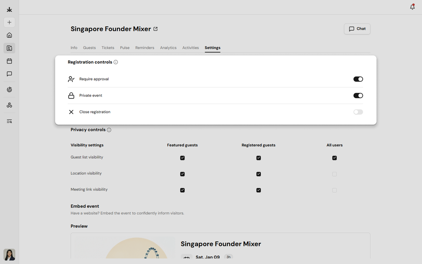Click the preview event cover image
The image size is (422, 264).
[x=125, y=247]
